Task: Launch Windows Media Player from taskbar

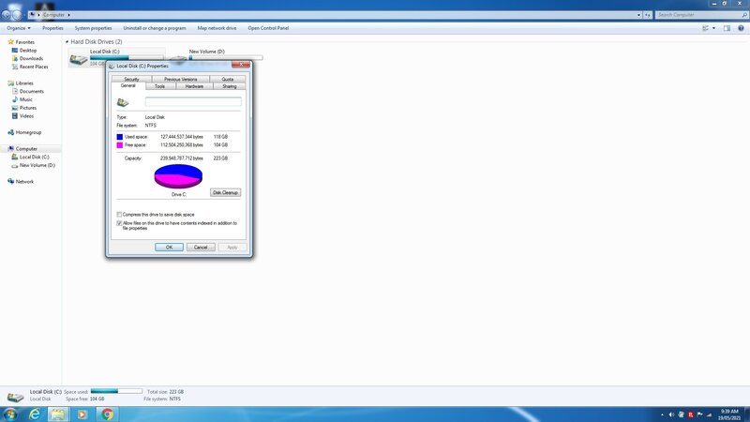Action: tap(82, 414)
